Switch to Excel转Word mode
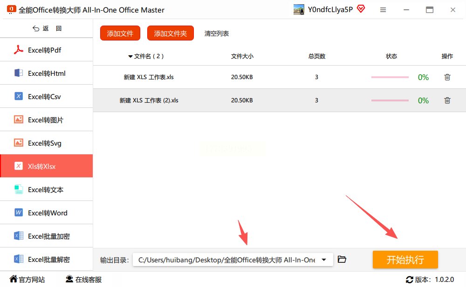This screenshot has height=287, width=466. tap(46, 213)
